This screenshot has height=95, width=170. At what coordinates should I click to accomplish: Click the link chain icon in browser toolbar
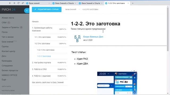(x=23, y=3)
